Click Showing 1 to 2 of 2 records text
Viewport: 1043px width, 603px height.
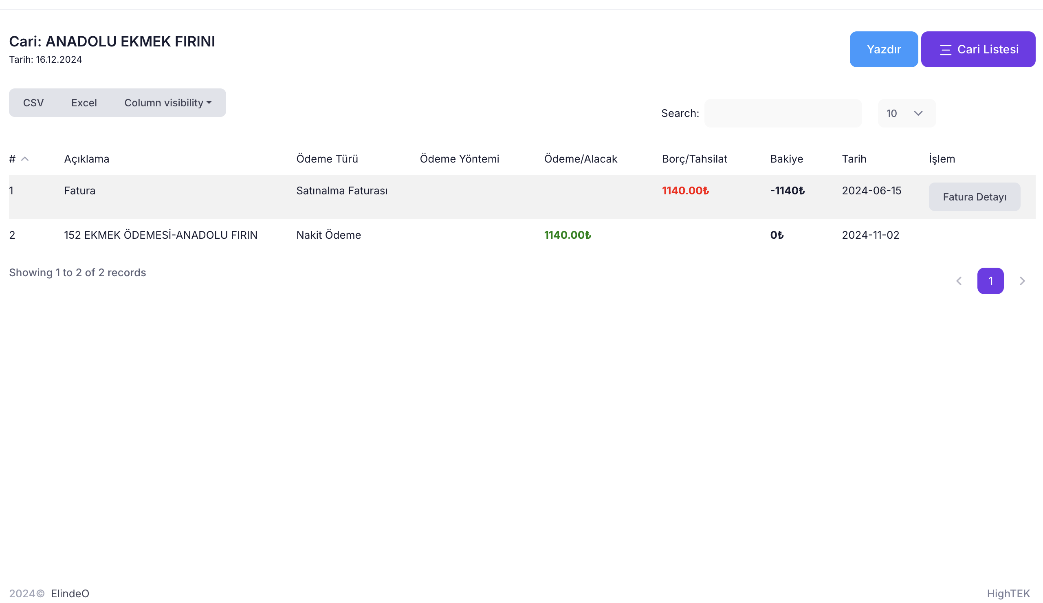[77, 273]
